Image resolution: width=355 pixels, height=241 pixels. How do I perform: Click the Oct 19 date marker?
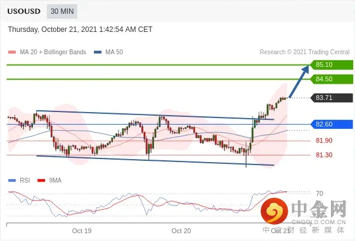[82, 231]
